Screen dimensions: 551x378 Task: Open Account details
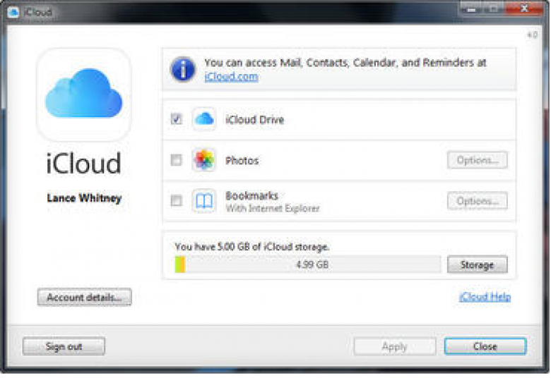coord(84,298)
